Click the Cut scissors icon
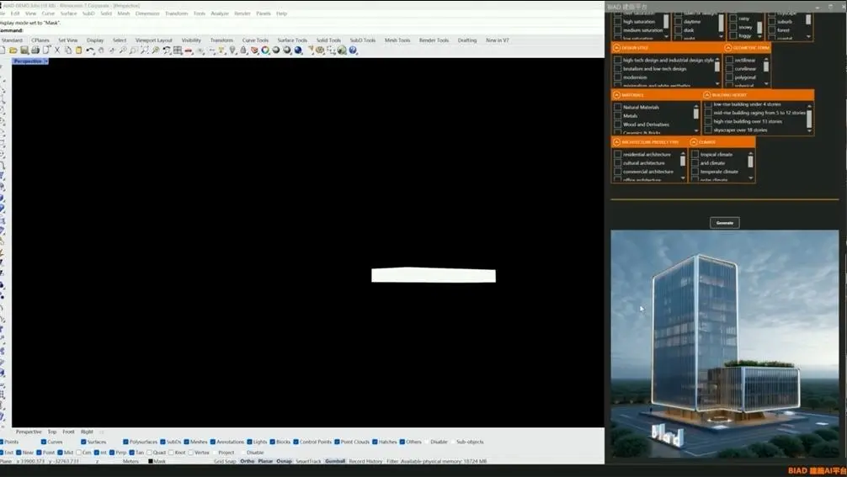This screenshot has width=847, height=477. point(57,50)
